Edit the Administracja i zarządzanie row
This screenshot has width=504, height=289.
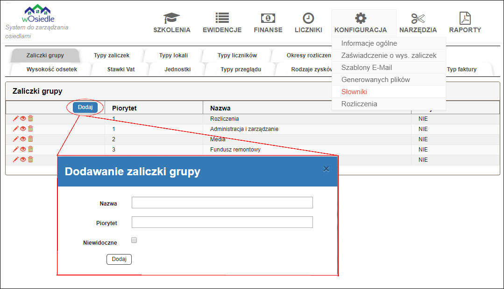(15, 129)
